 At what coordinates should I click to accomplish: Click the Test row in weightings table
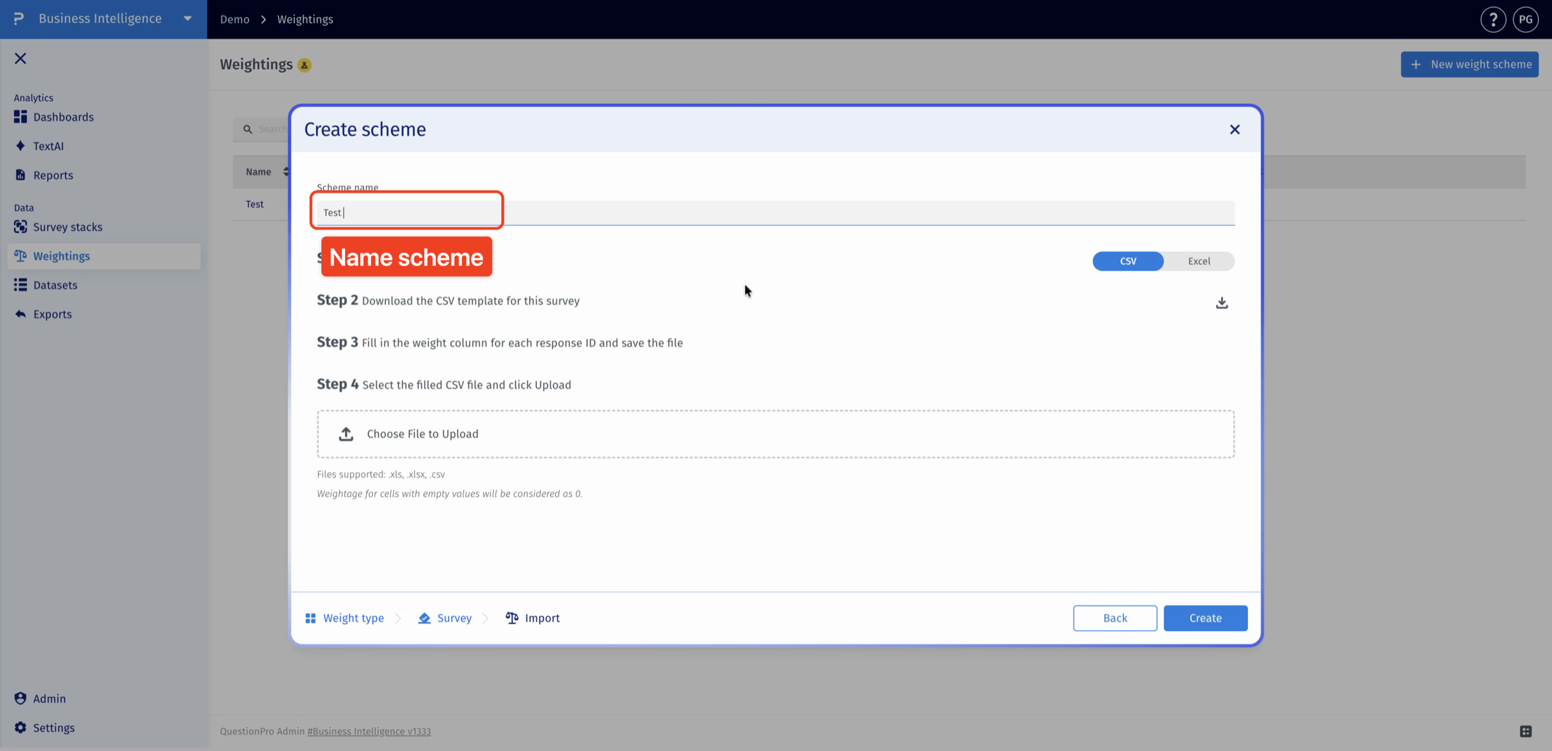tap(255, 204)
